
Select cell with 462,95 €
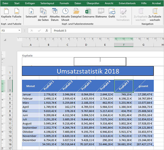105,103
